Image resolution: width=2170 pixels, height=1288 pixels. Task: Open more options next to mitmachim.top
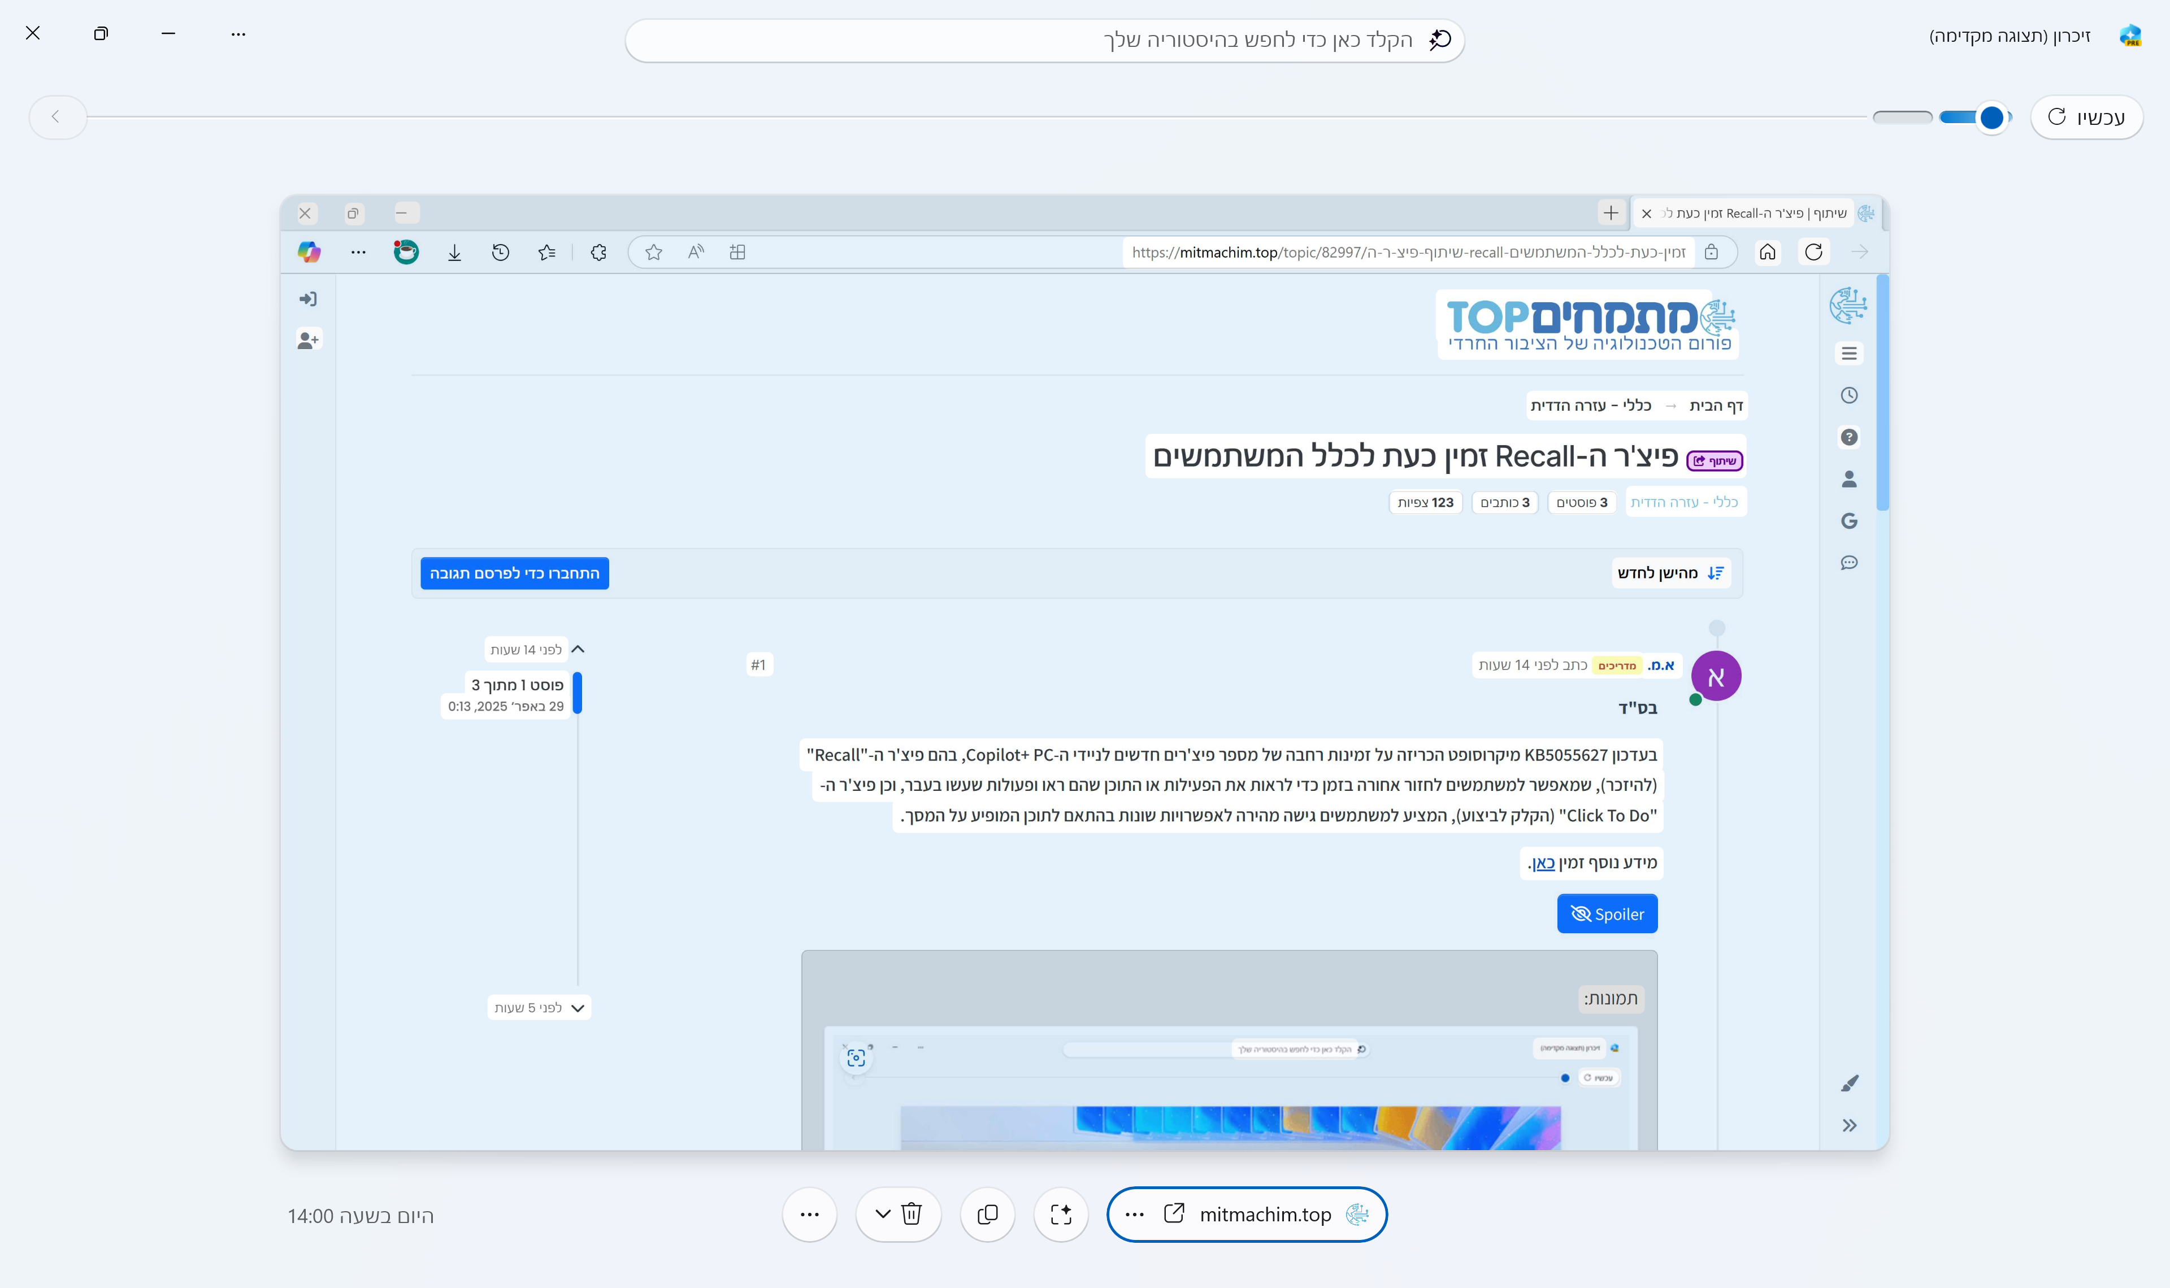[x=1135, y=1214]
